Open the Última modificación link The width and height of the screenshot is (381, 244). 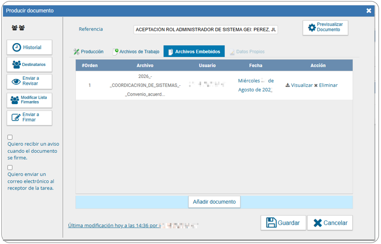click(133, 226)
